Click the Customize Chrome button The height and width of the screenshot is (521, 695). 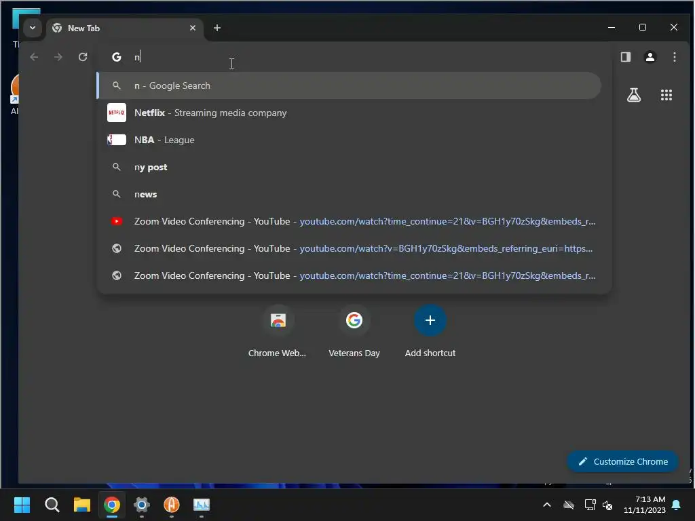click(x=623, y=461)
